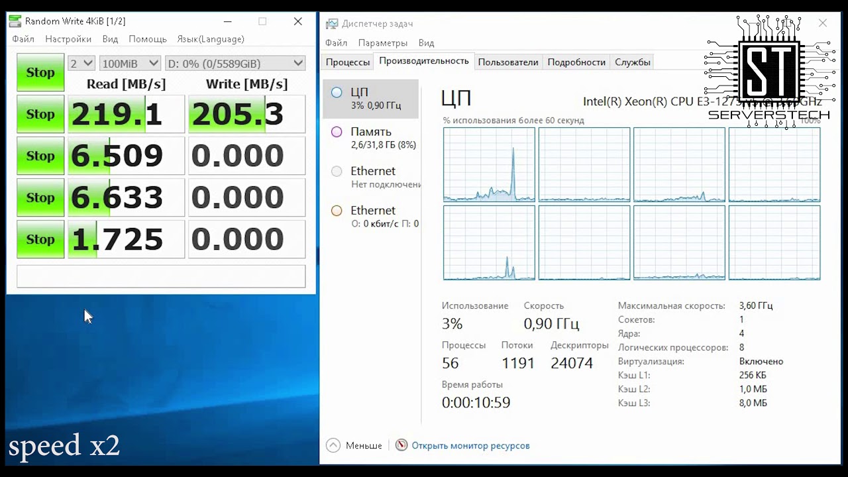This screenshot has height=477, width=848.
Task: Select the Память performance entry
Action: pos(371,138)
